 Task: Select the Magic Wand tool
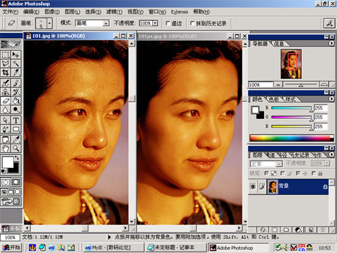(16, 63)
